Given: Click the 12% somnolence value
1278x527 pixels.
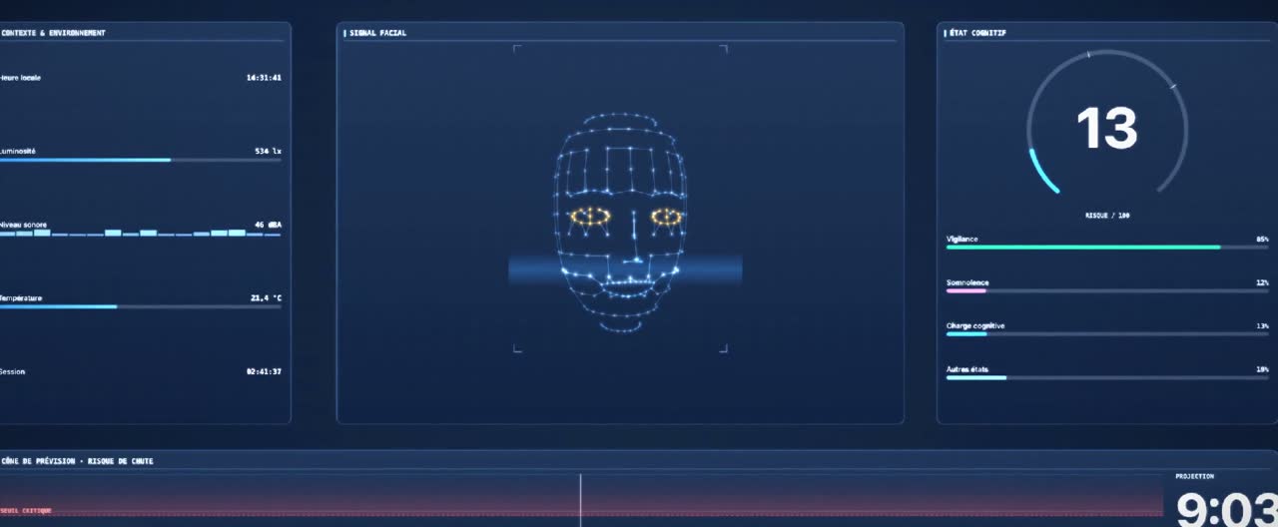Looking at the screenshot, I should click(1262, 283).
